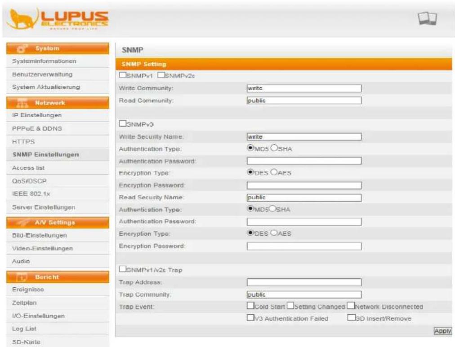Enable the SNMPv1 checkbox
455x347 pixels.
[122, 75]
